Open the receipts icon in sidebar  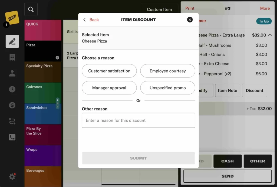coord(12,57)
